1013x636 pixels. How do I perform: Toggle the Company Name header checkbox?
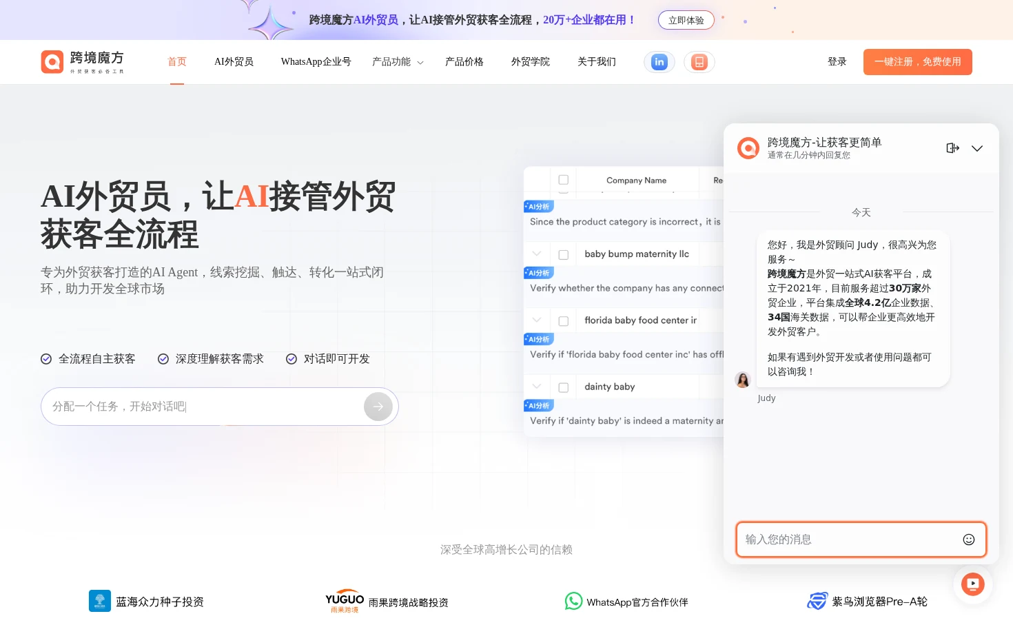click(x=563, y=180)
